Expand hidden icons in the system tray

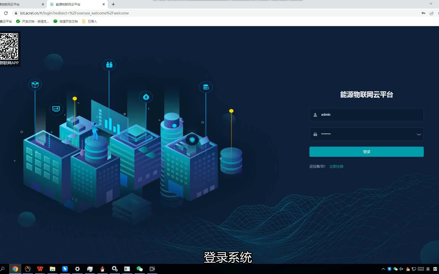pyautogui.click(x=383, y=269)
